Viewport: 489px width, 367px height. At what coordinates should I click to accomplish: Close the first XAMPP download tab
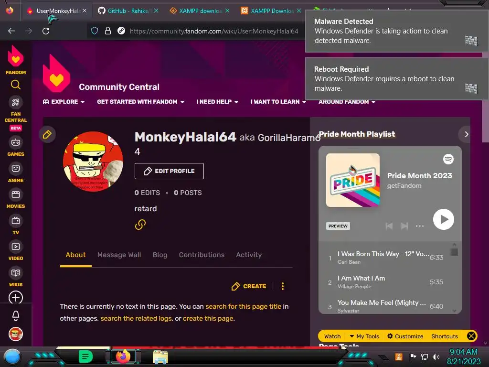(x=227, y=11)
